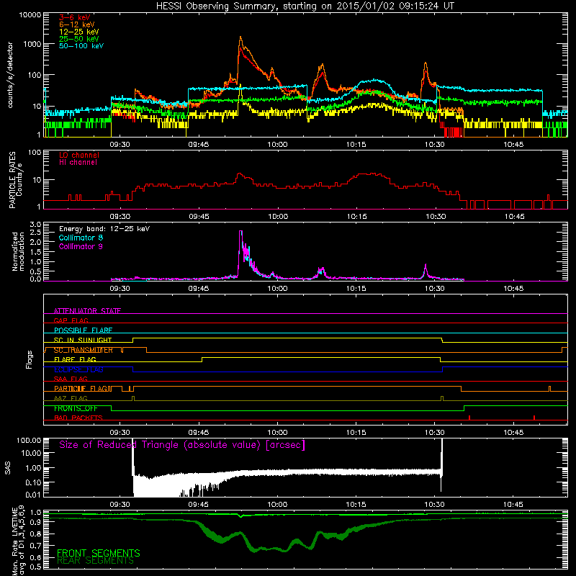The height and width of the screenshot is (576, 576).
Task: Select the GAP_FLAG label
Action: [71, 320]
